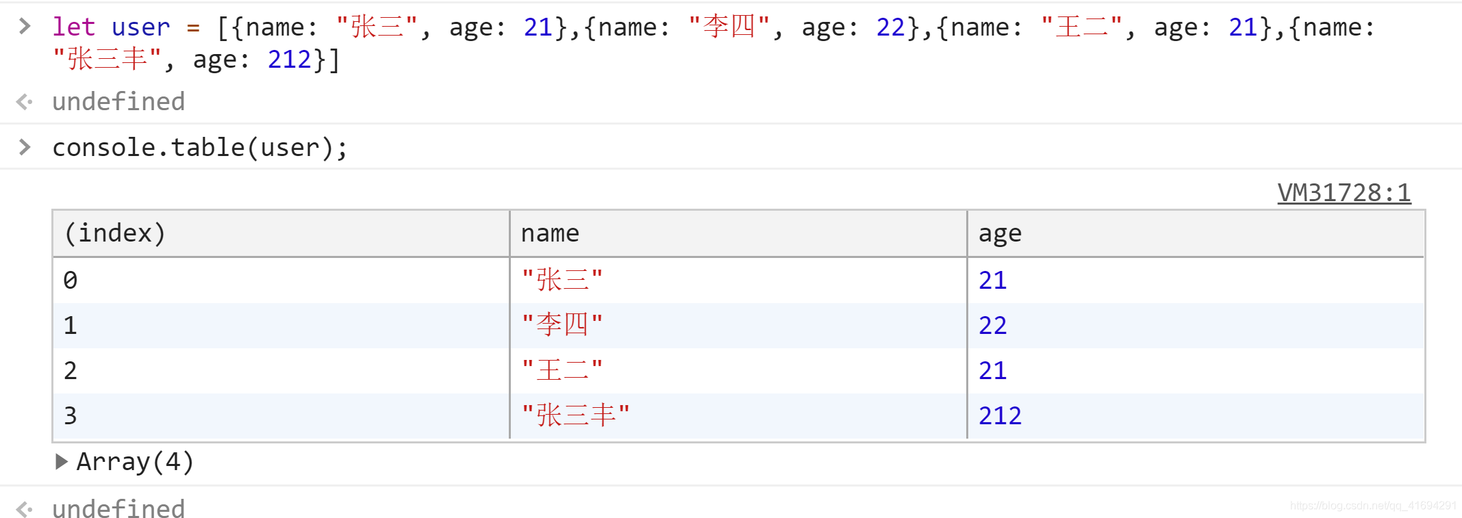The width and height of the screenshot is (1462, 518).
Task: Click the let user declaration input line
Action: 714,43
